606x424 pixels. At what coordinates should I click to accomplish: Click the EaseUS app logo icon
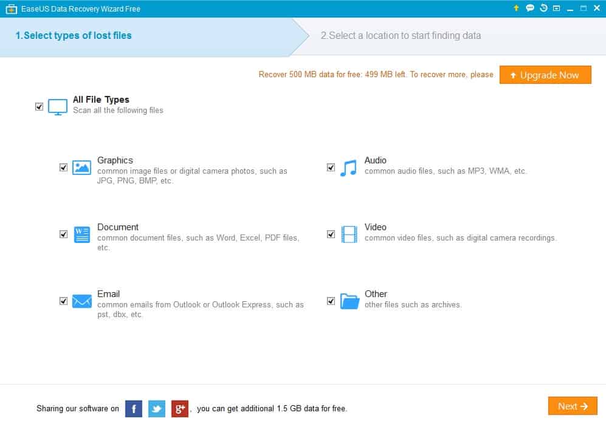pos(11,9)
